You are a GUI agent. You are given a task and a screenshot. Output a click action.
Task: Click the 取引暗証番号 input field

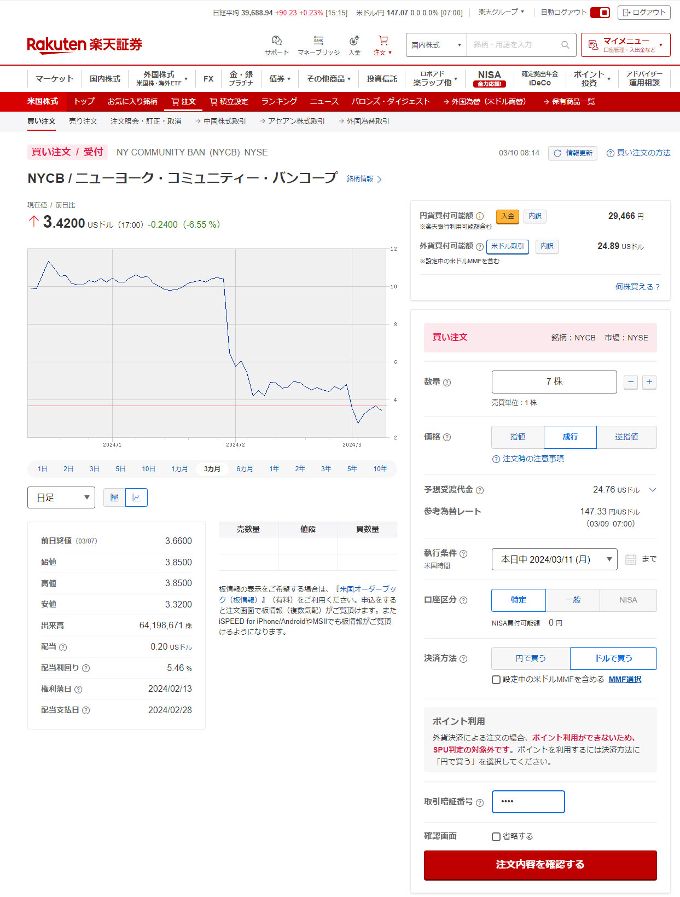pyautogui.click(x=528, y=802)
